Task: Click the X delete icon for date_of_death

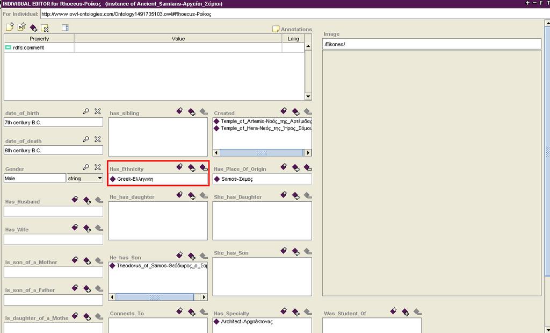Action: (x=98, y=139)
